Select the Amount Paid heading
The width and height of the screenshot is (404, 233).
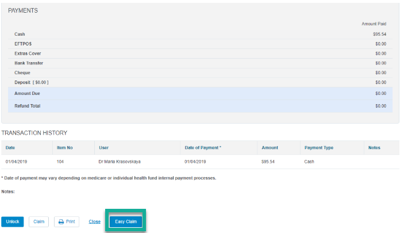(x=374, y=24)
